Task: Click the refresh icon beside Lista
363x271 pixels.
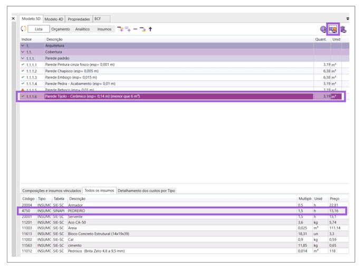Action: [23, 29]
